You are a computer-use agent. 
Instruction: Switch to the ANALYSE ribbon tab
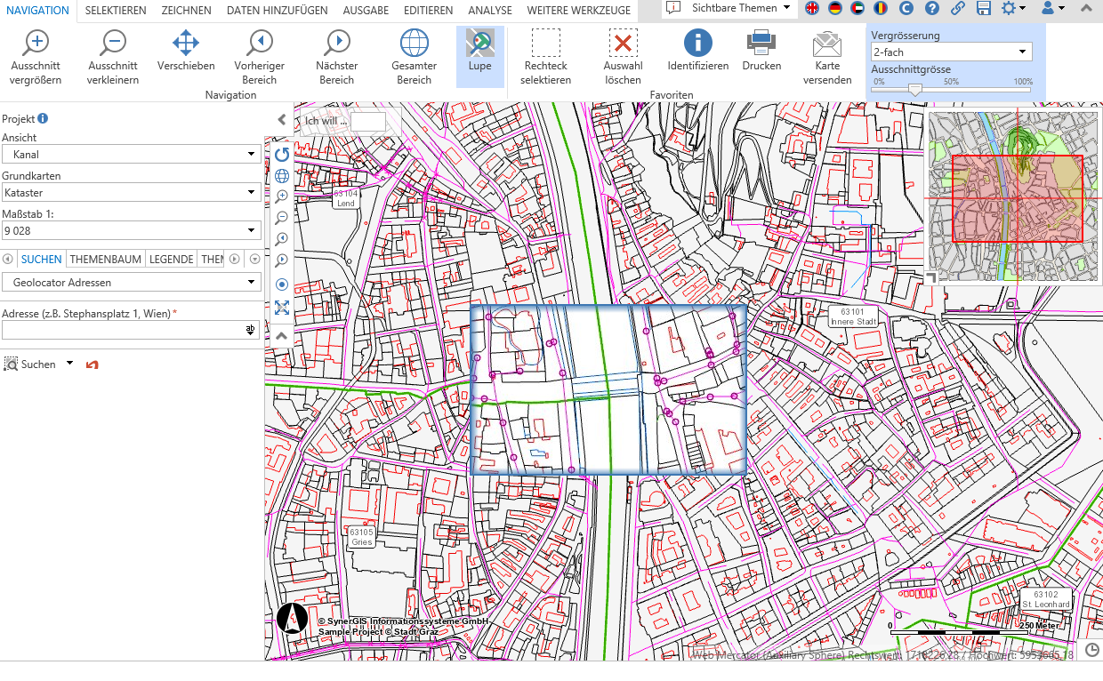[x=489, y=11]
